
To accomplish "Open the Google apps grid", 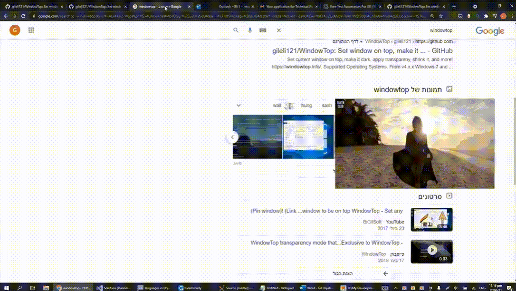I will (30, 30).
